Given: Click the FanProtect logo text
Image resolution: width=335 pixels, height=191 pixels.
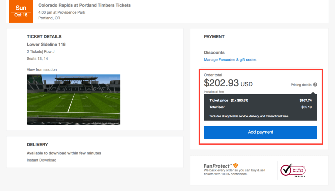Looking at the screenshot, I should [218, 166].
